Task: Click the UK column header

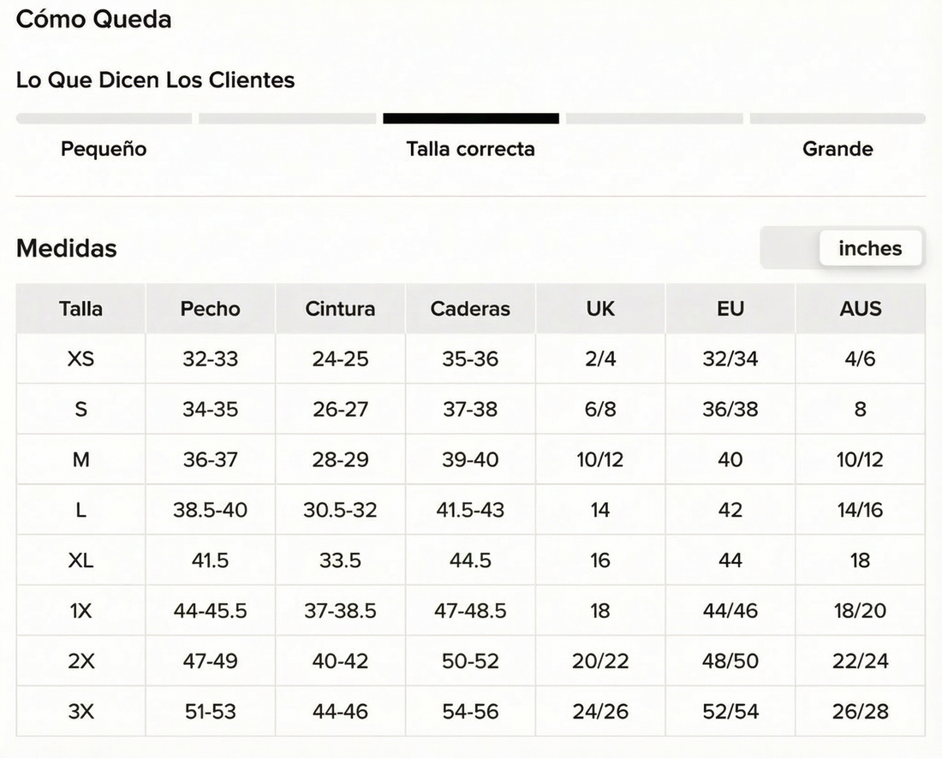Action: tap(600, 309)
